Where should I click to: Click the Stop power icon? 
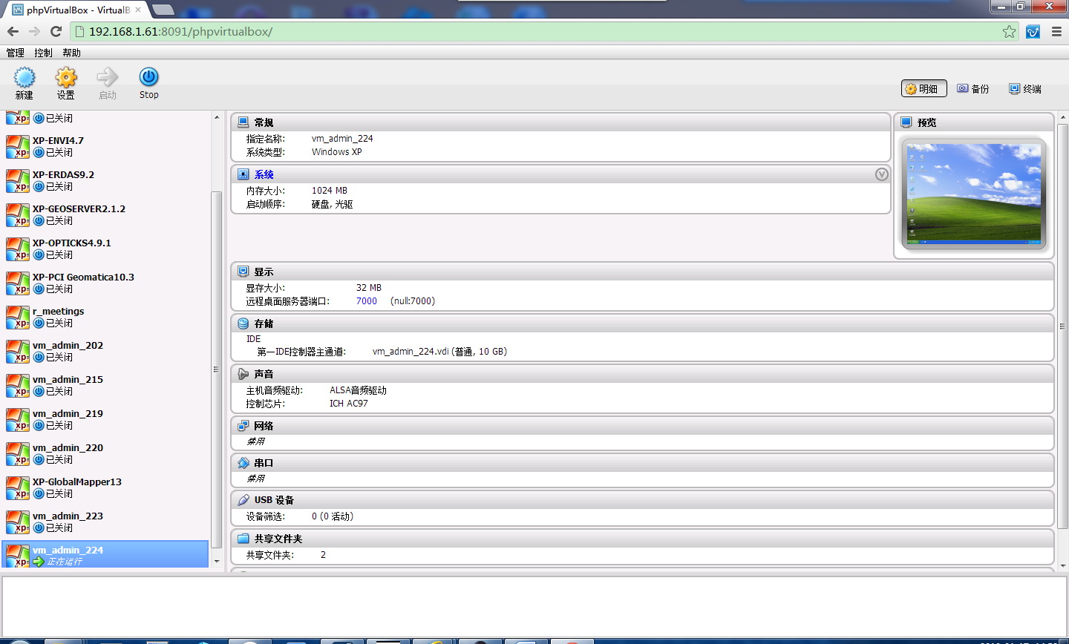point(149,77)
